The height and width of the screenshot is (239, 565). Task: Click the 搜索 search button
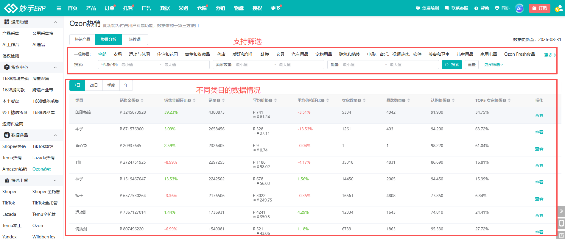click(452, 65)
